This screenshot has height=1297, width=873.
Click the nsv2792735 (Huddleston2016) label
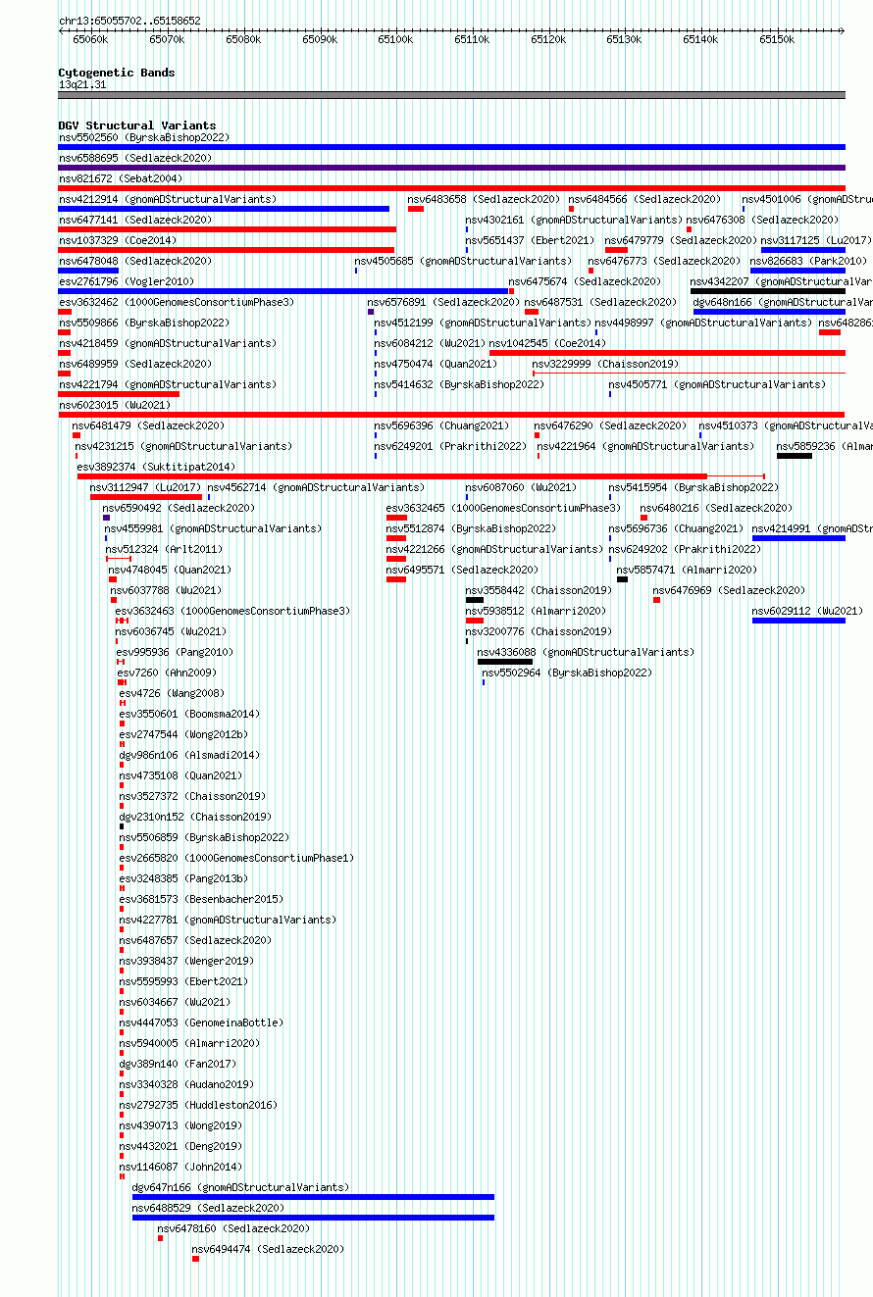tap(199, 1105)
